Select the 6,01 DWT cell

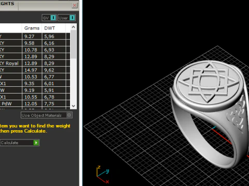(54, 83)
